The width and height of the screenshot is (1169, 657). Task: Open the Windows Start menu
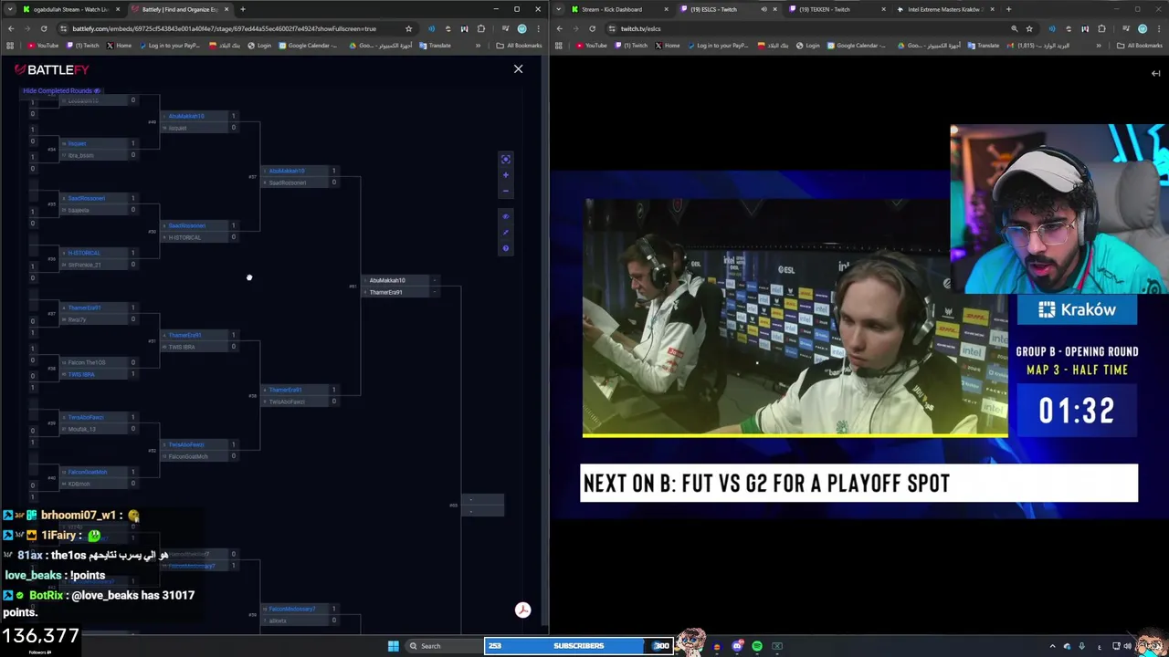click(394, 646)
